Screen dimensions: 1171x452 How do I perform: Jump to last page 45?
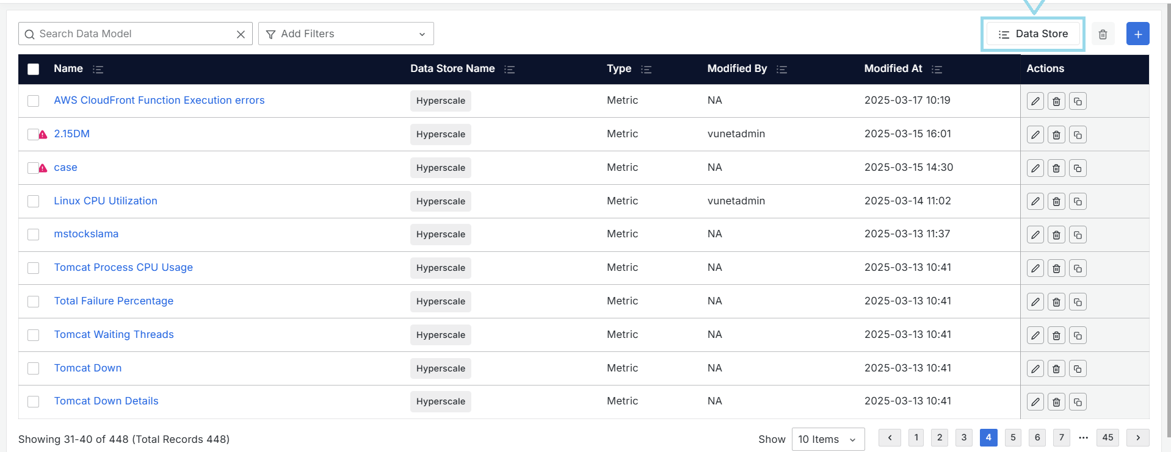click(1108, 437)
